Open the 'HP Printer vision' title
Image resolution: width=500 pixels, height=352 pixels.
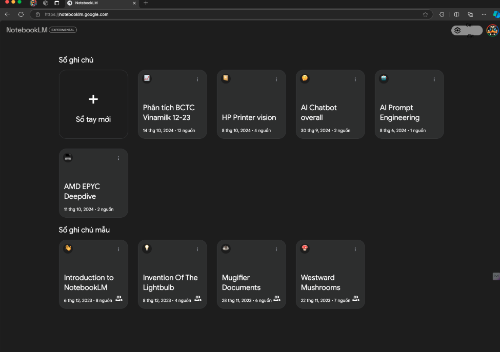[249, 117]
